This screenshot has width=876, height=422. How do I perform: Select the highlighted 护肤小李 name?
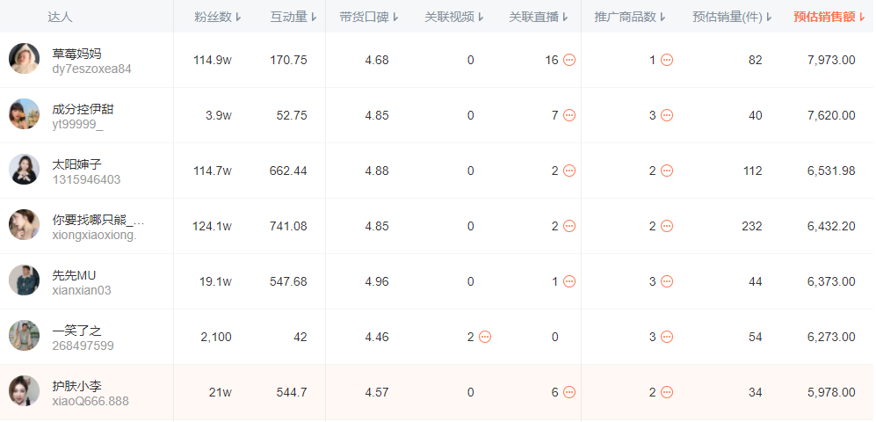click(76, 386)
